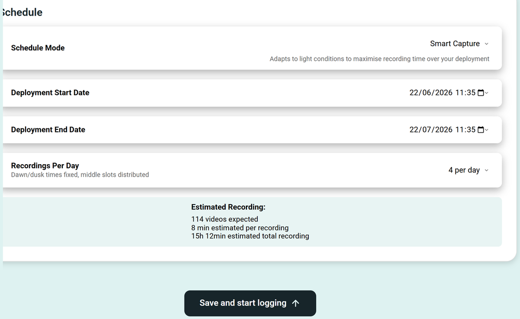Open calendar picker for Deployment Start Date
This screenshot has width=520, height=319.
(x=480, y=93)
